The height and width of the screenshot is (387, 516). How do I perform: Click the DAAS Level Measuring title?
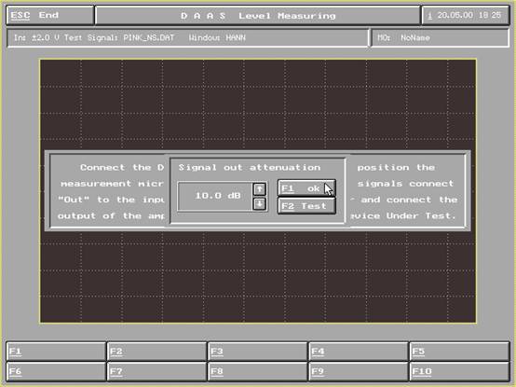point(258,16)
